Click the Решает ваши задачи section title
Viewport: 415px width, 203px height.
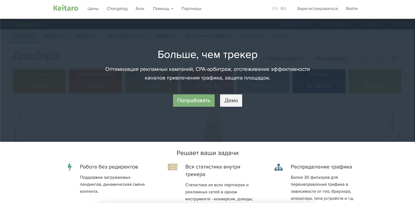coord(208,153)
